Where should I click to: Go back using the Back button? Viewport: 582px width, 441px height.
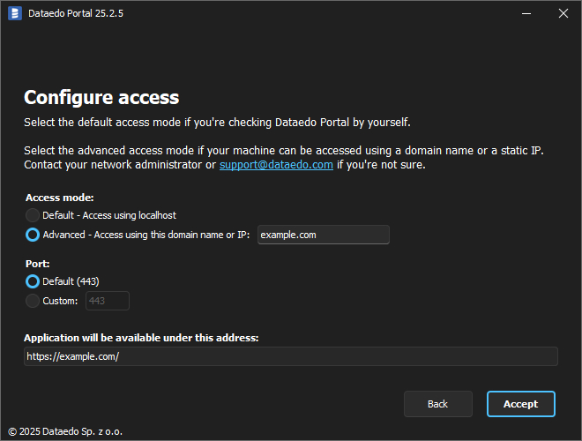pyautogui.click(x=437, y=404)
